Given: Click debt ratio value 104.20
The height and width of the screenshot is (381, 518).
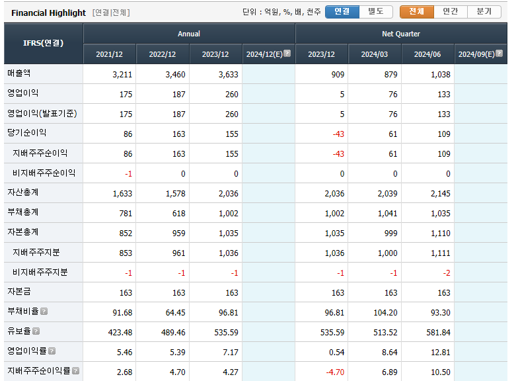Looking at the screenshot, I should click(386, 312).
